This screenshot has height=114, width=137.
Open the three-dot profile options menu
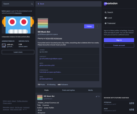click(97, 26)
